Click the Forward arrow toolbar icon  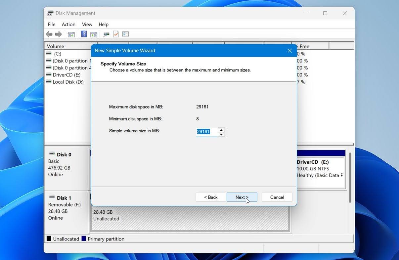[59, 34]
